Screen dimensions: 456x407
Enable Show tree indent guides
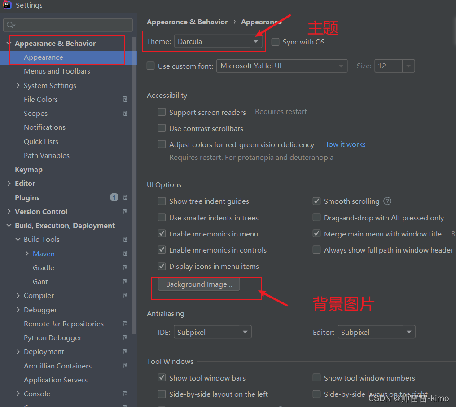[162, 201]
